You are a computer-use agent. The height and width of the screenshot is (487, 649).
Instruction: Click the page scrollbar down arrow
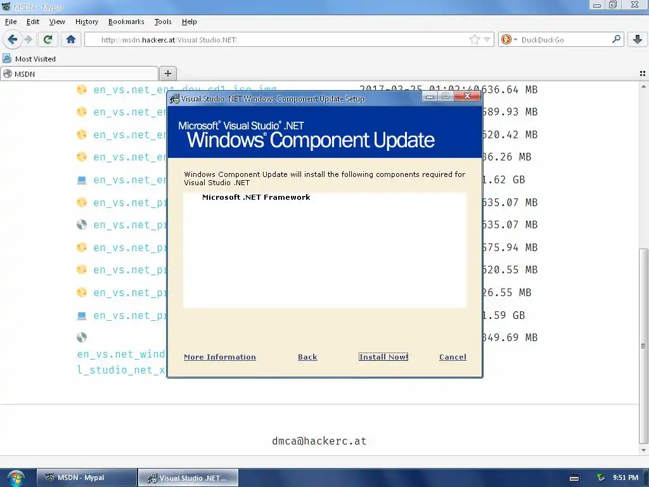643,450
